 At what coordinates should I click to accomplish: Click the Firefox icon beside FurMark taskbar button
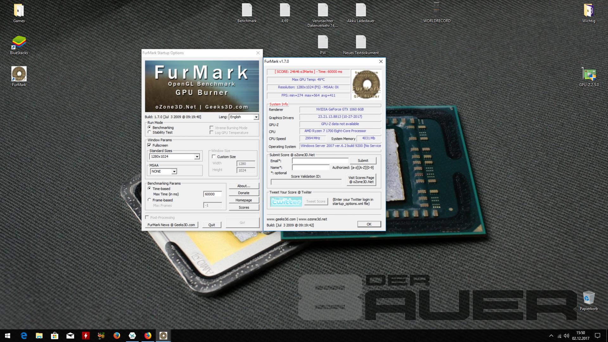tap(148, 336)
